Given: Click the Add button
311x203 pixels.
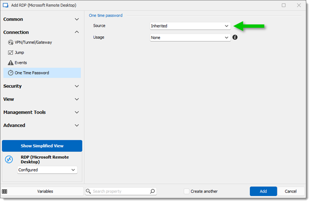Looking at the screenshot, I should (263, 191).
